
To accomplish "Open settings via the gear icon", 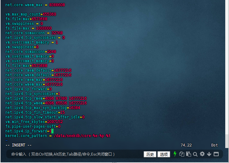I will pos(202,154).
